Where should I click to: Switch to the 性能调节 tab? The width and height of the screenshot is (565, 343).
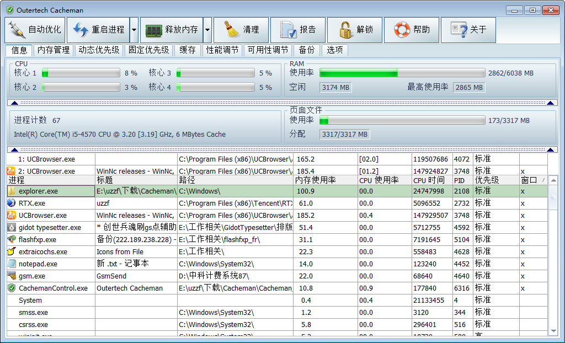[x=222, y=50]
